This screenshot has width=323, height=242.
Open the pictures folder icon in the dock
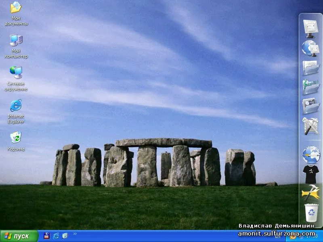point(311,106)
